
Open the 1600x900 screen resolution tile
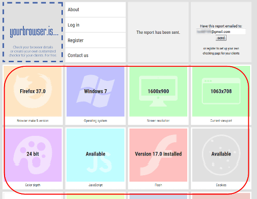click(158, 91)
